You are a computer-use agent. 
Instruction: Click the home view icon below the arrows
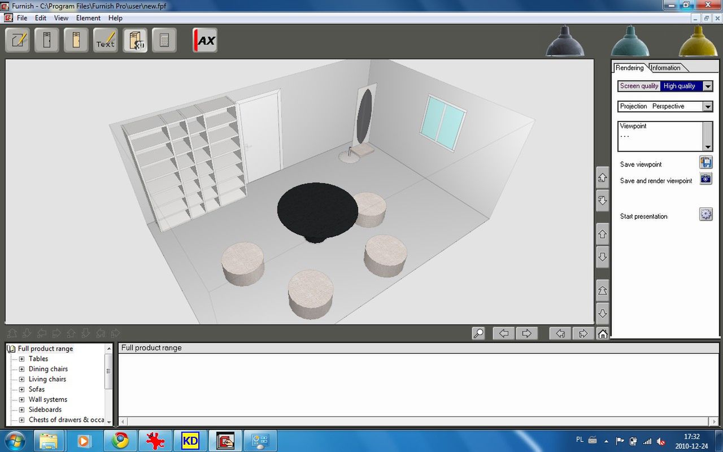(602, 333)
